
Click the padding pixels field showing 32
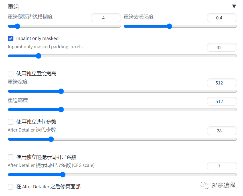click(222, 47)
